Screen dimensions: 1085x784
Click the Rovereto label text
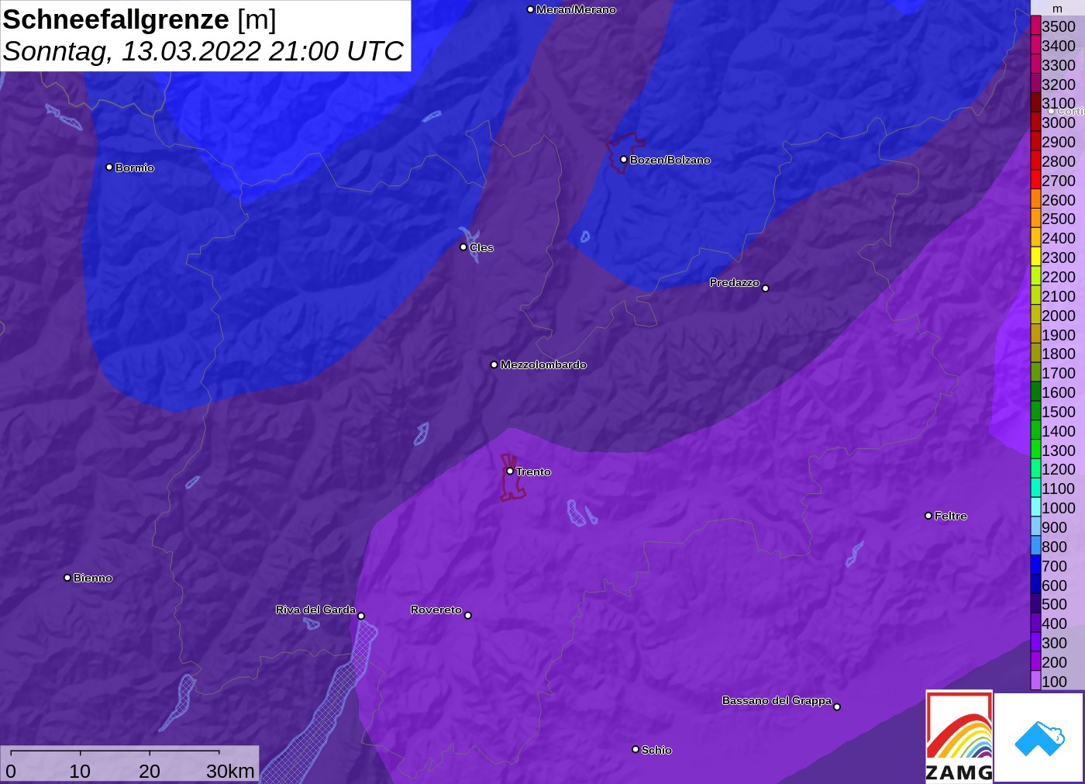coord(436,610)
